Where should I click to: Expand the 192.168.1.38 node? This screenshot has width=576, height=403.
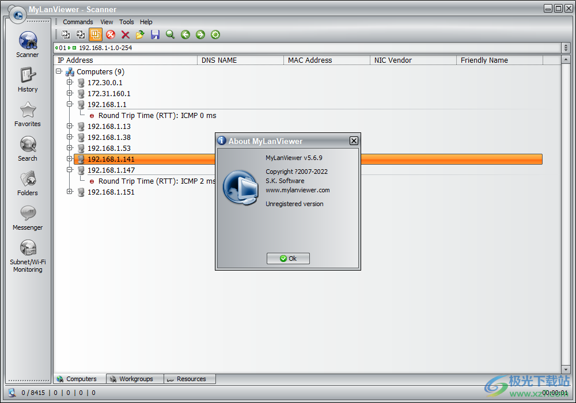(70, 137)
